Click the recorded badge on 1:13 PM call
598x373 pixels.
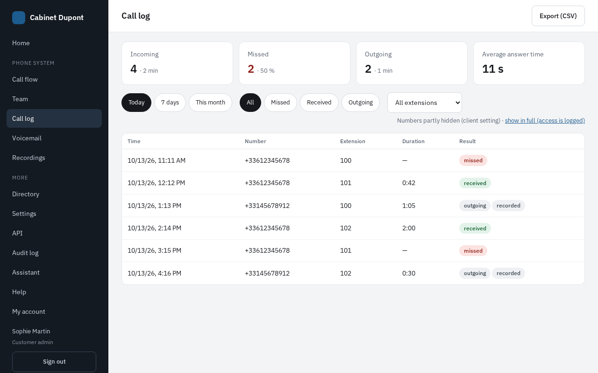508,206
